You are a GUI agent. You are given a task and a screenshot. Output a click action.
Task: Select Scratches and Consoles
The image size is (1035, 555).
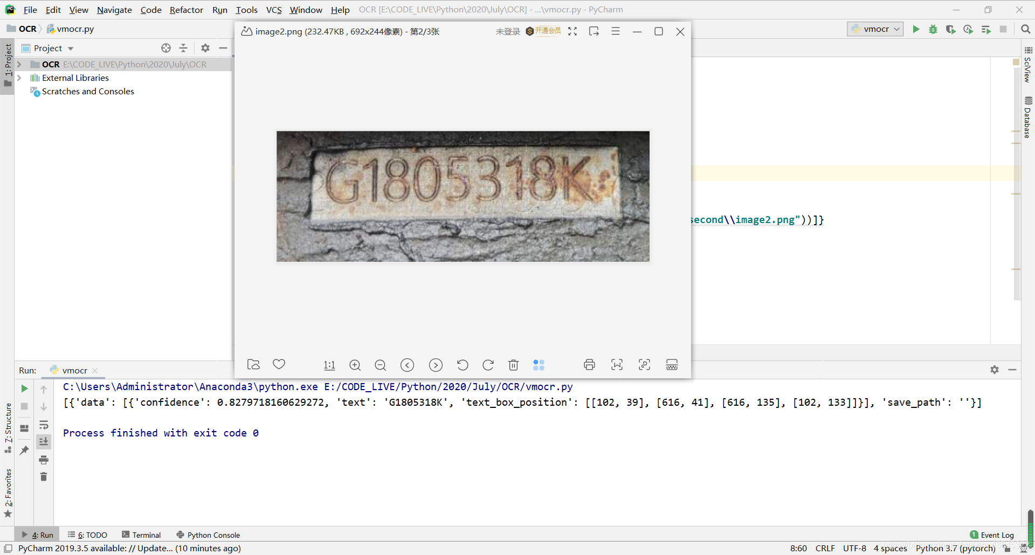[x=88, y=92]
